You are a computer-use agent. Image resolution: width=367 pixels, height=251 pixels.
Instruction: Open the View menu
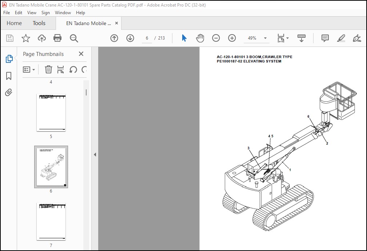click(32, 13)
